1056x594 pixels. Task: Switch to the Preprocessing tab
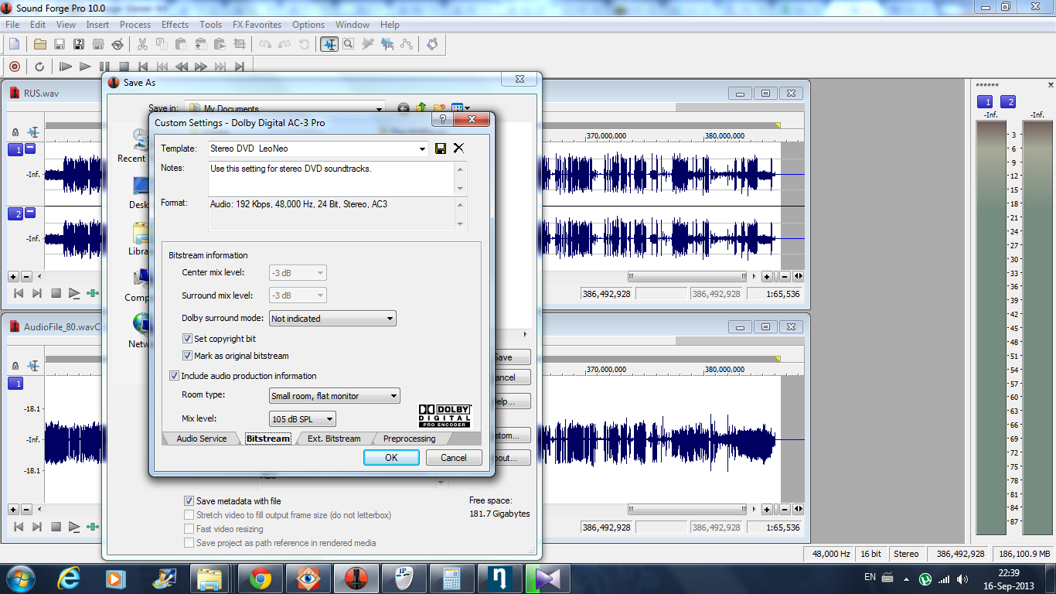tap(409, 439)
